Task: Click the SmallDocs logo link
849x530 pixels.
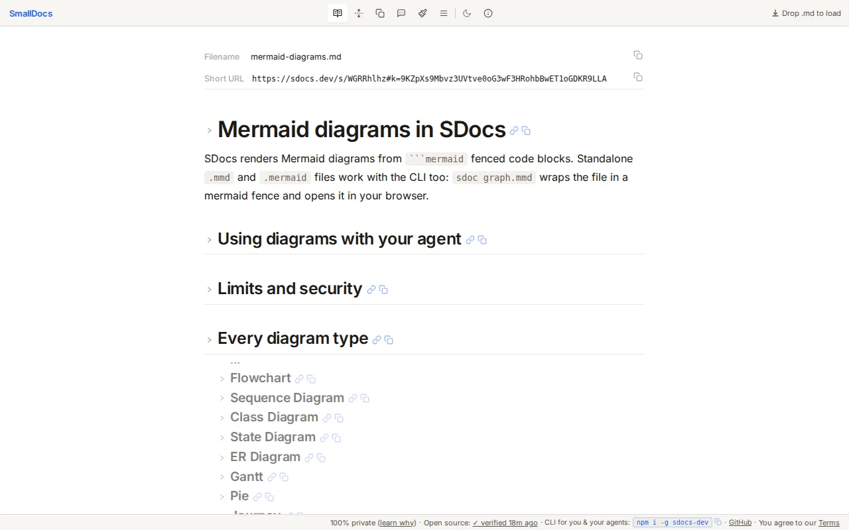Action: click(31, 13)
